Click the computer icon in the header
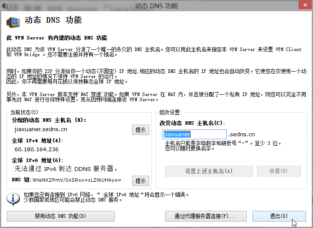Viewport: 313px width, 228px height. click(13, 21)
